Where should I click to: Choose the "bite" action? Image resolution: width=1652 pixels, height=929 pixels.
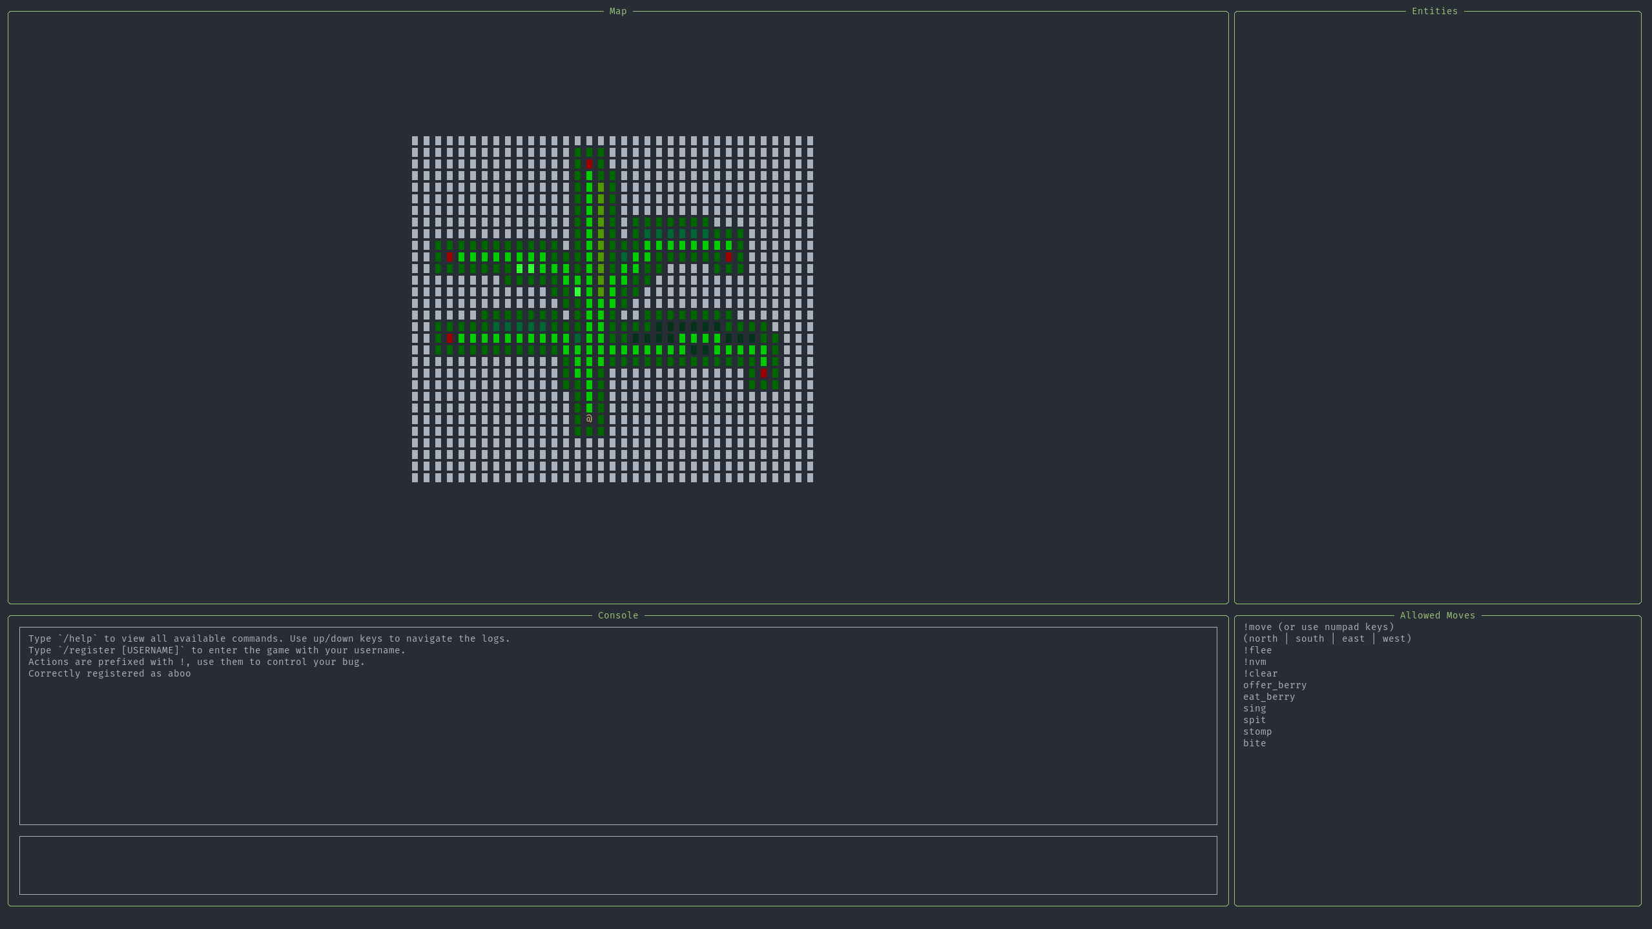click(x=1255, y=743)
